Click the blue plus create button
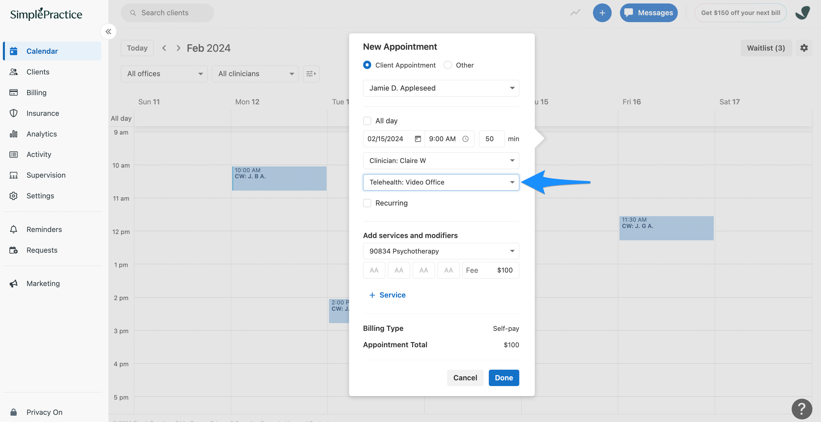This screenshot has width=821, height=422. [x=602, y=13]
